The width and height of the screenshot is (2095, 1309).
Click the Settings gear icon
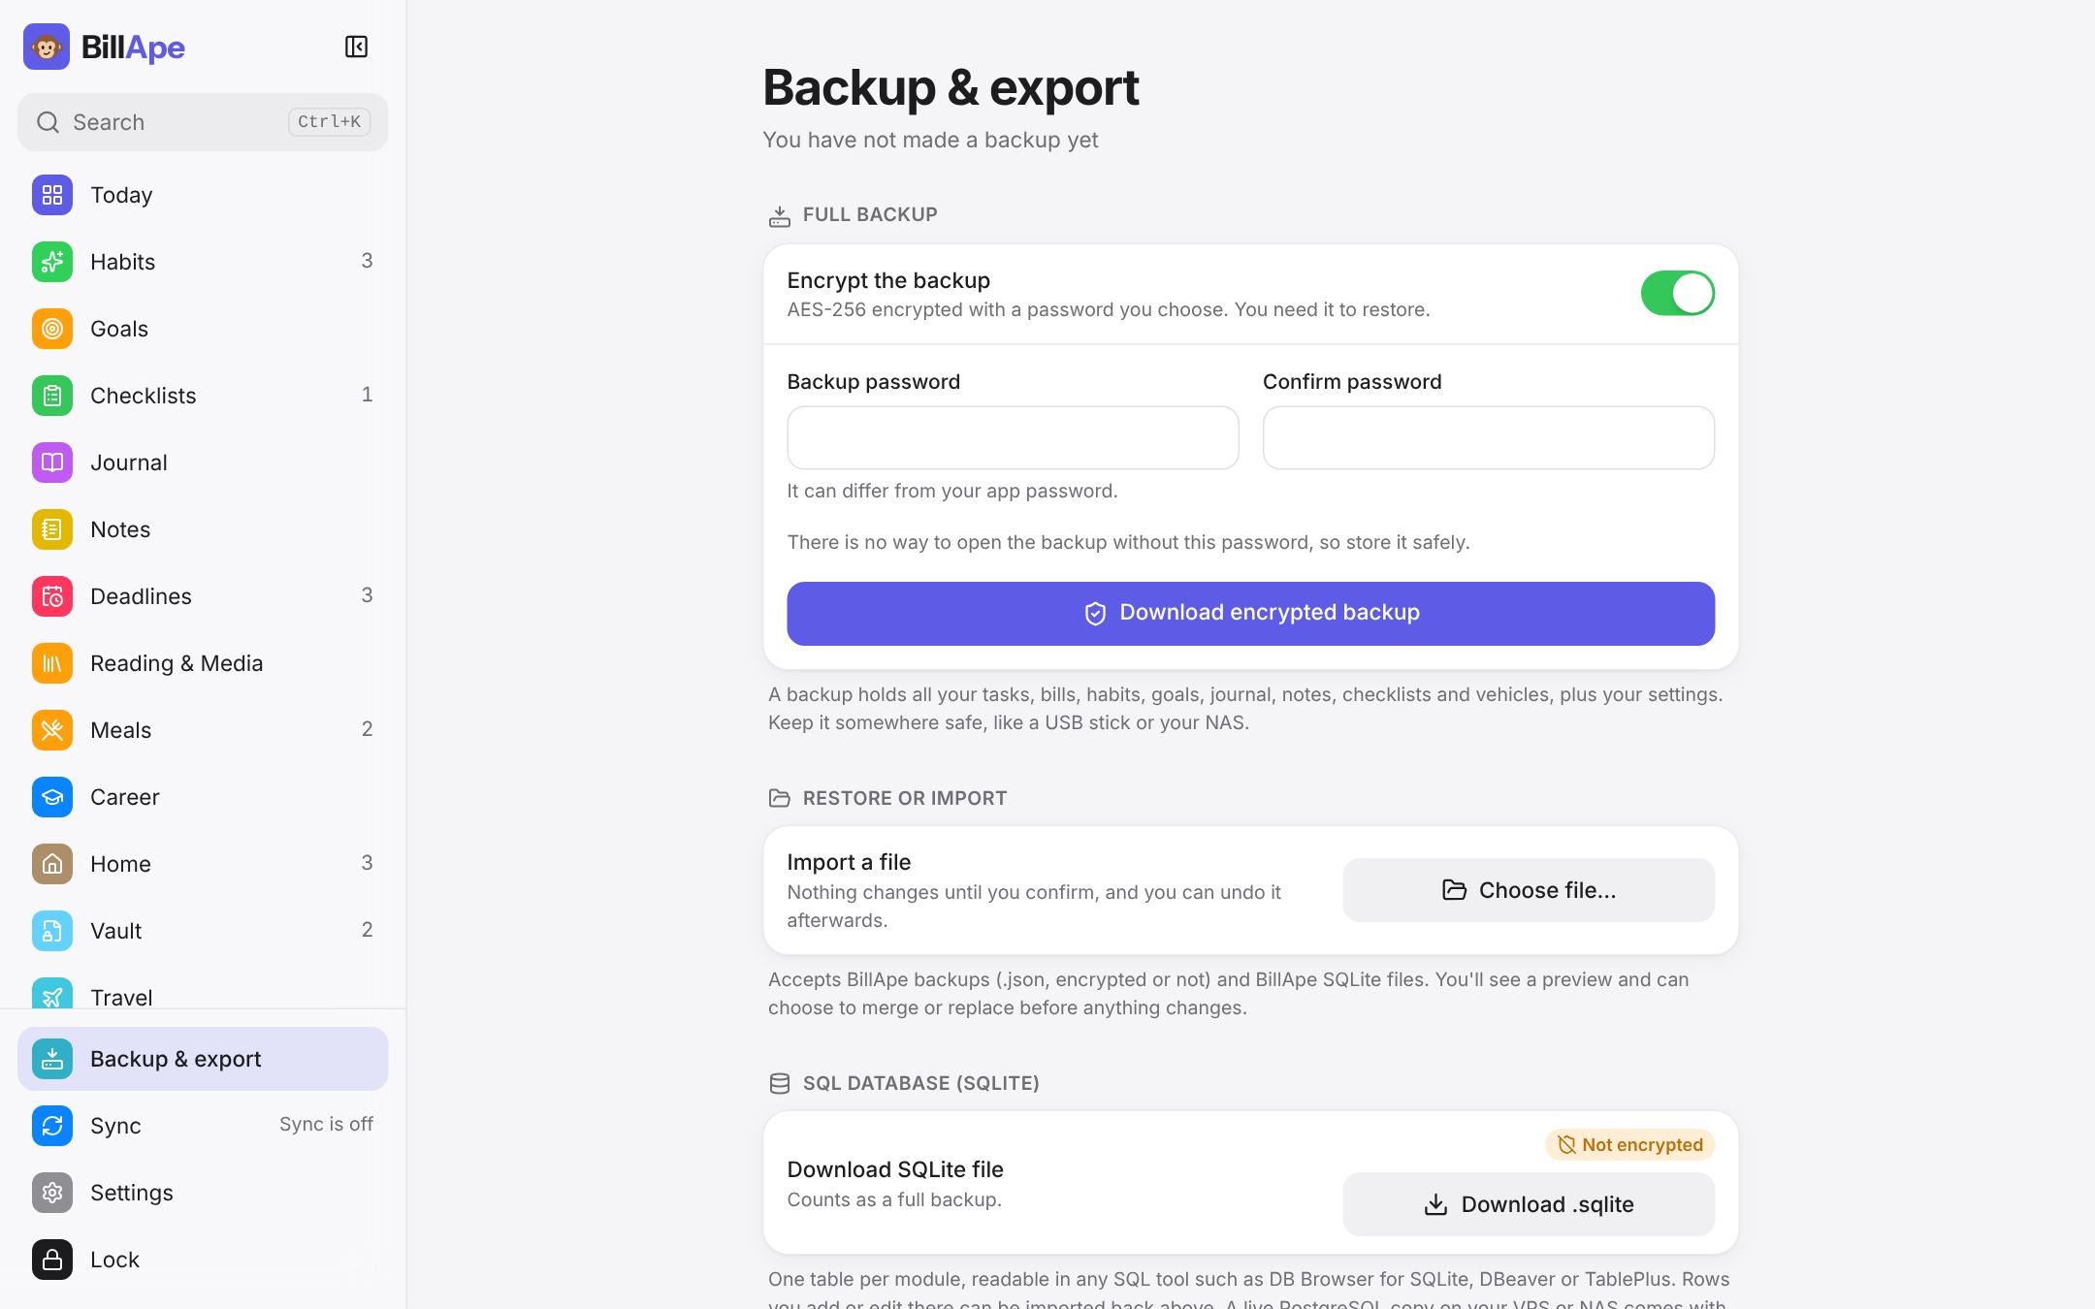click(x=52, y=1193)
